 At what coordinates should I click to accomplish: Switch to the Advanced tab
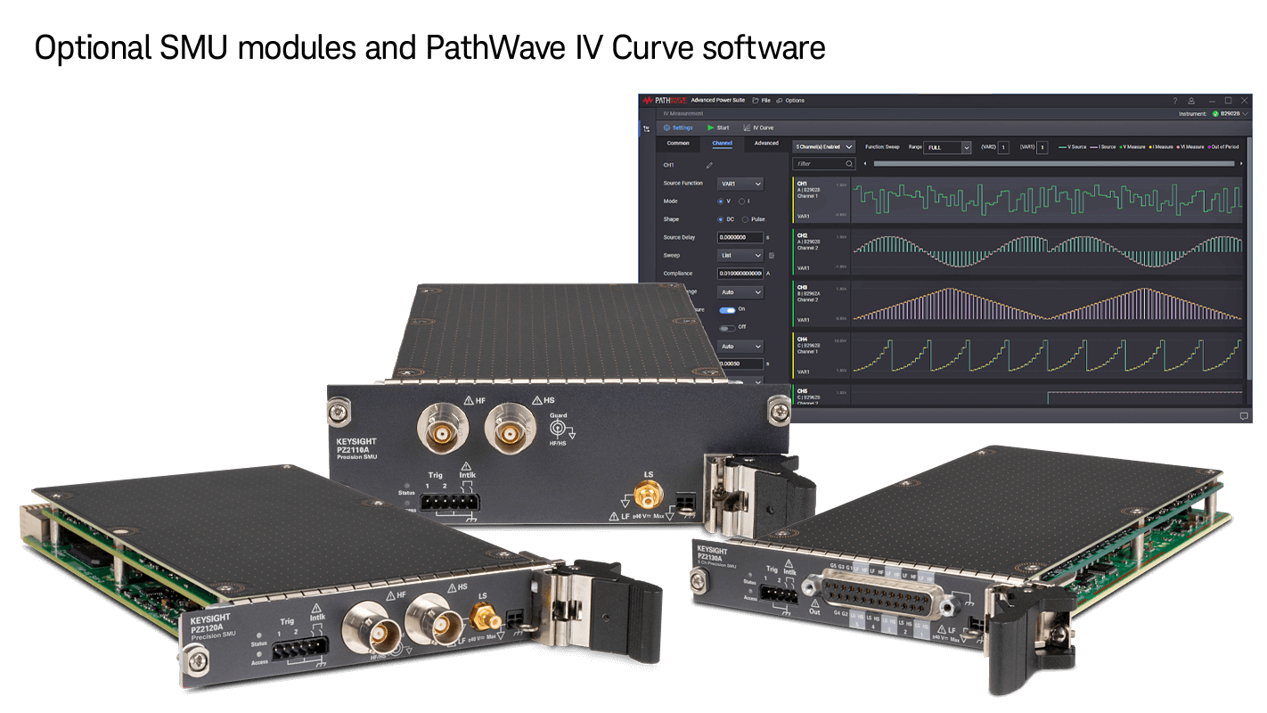[766, 143]
